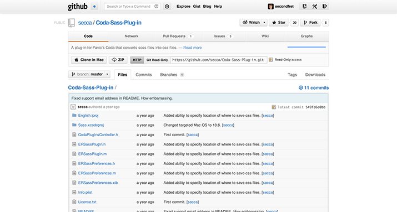Click the ERSassPreferences.xib file icon
397x212 pixels.
tap(74, 183)
